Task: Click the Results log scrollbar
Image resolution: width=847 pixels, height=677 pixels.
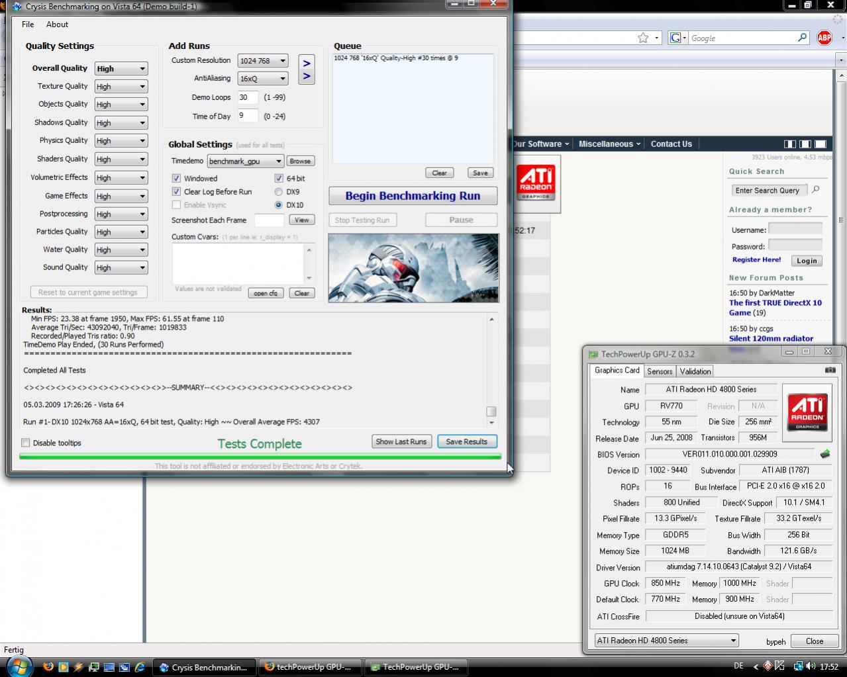Action: tap(491, 370)
